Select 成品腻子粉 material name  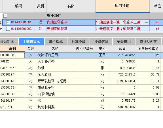[x=55, y=87]
